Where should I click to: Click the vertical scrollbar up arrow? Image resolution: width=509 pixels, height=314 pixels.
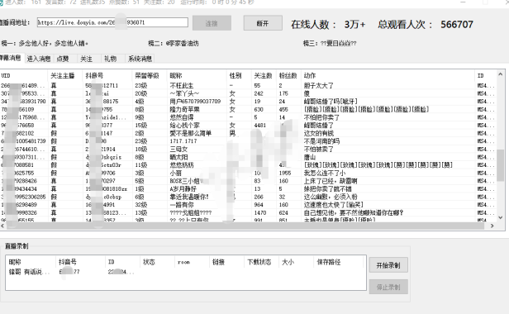500,74
